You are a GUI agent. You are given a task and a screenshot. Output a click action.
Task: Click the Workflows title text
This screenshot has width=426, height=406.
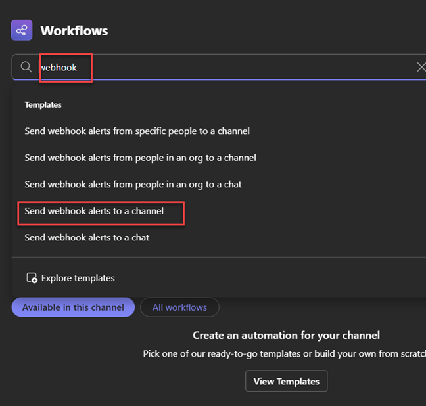(74, 31)
